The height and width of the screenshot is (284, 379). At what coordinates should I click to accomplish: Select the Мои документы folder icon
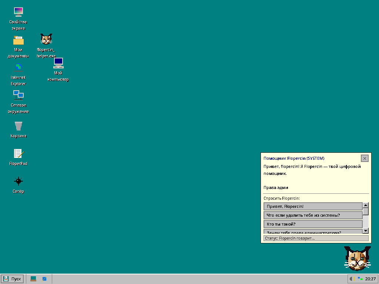tap(18, 47)
